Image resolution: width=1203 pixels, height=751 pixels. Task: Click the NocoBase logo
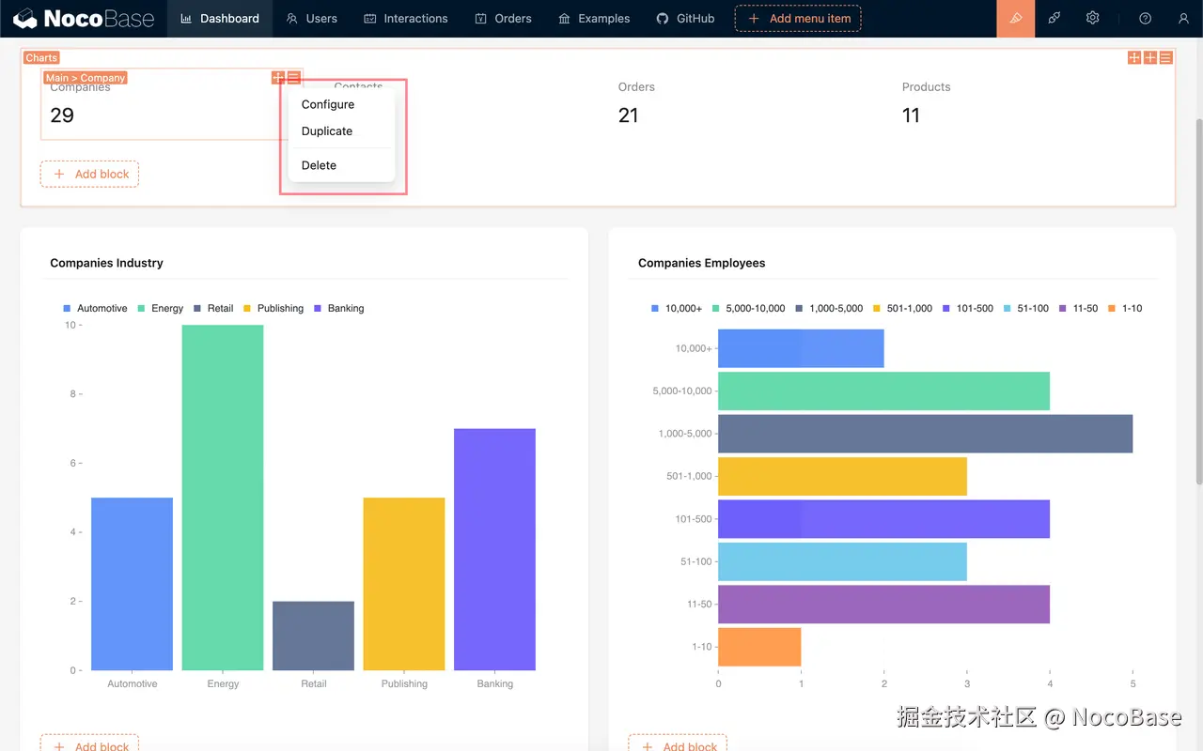(x=83, y=18)
